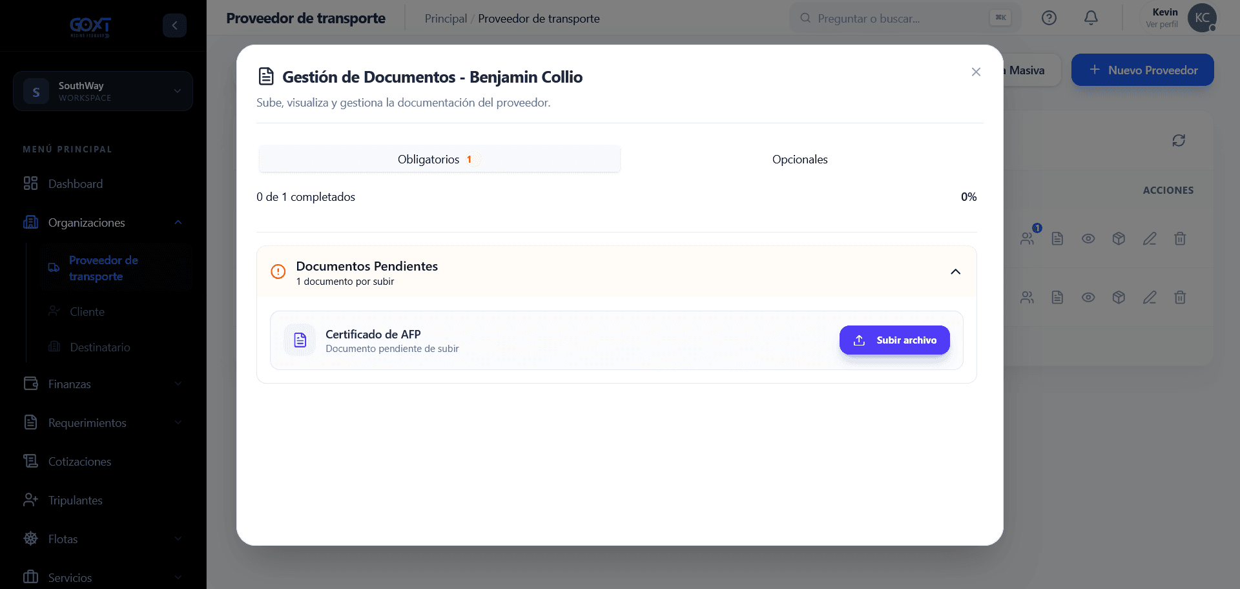Click the package cube icon in first row
The image size is (1240, 589).
pyautogui.click(x=1119, y=238)
